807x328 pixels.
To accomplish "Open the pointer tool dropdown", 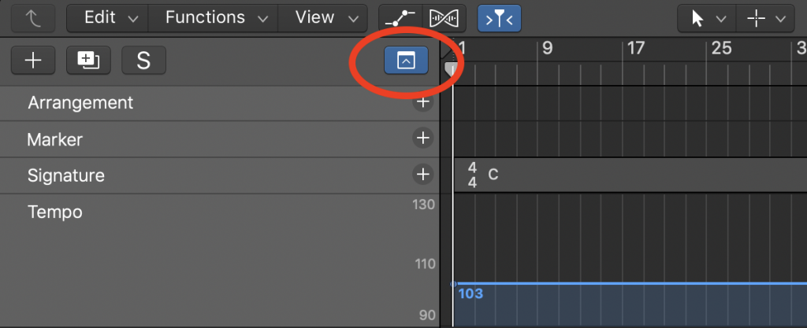I will (x=707, y=19).
